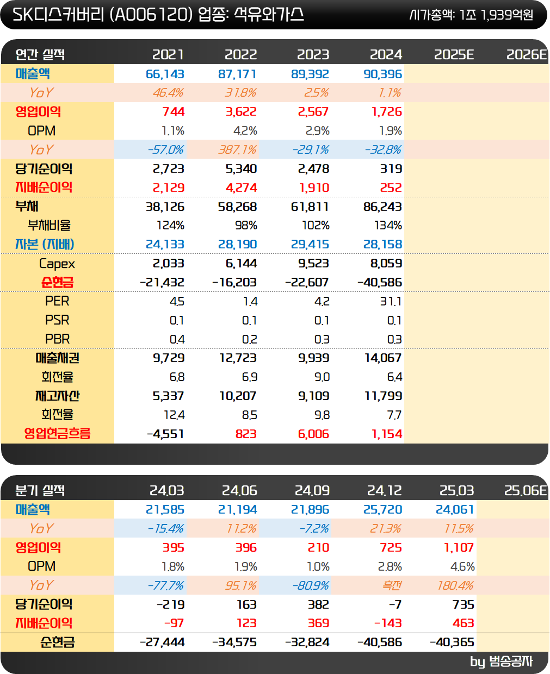Click the PER row label
This screenshot has width=550, height=674.
pyautogui.click(x=57, y=301)
